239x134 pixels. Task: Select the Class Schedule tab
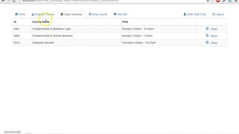(71, 14)
